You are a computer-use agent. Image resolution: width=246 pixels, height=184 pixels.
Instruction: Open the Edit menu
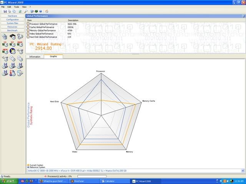(x=9, y=7)
